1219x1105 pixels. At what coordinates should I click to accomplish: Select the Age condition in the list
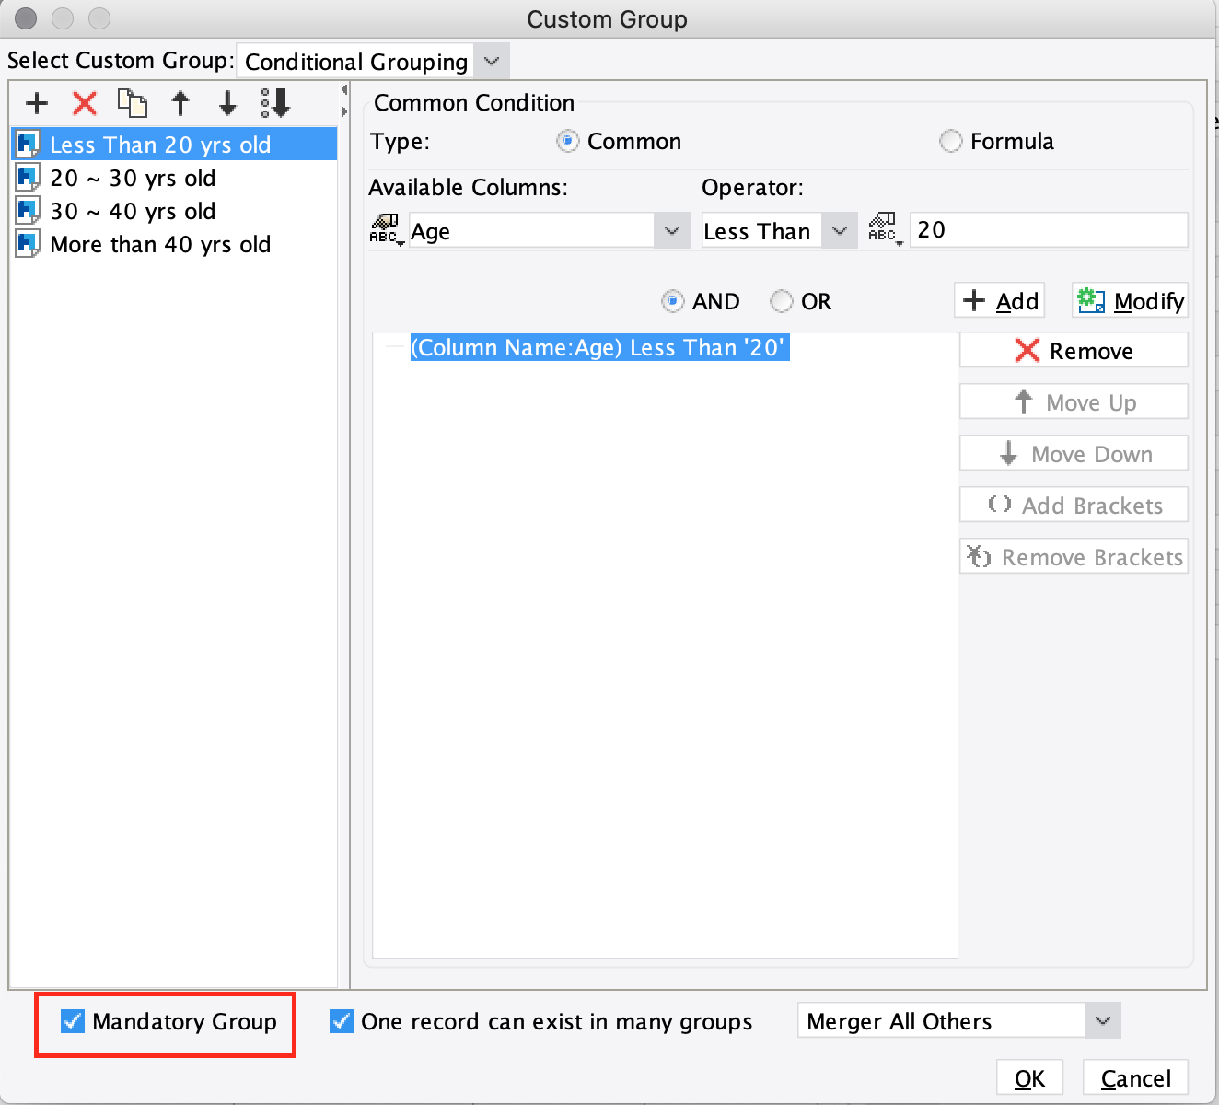coord(599,348)
